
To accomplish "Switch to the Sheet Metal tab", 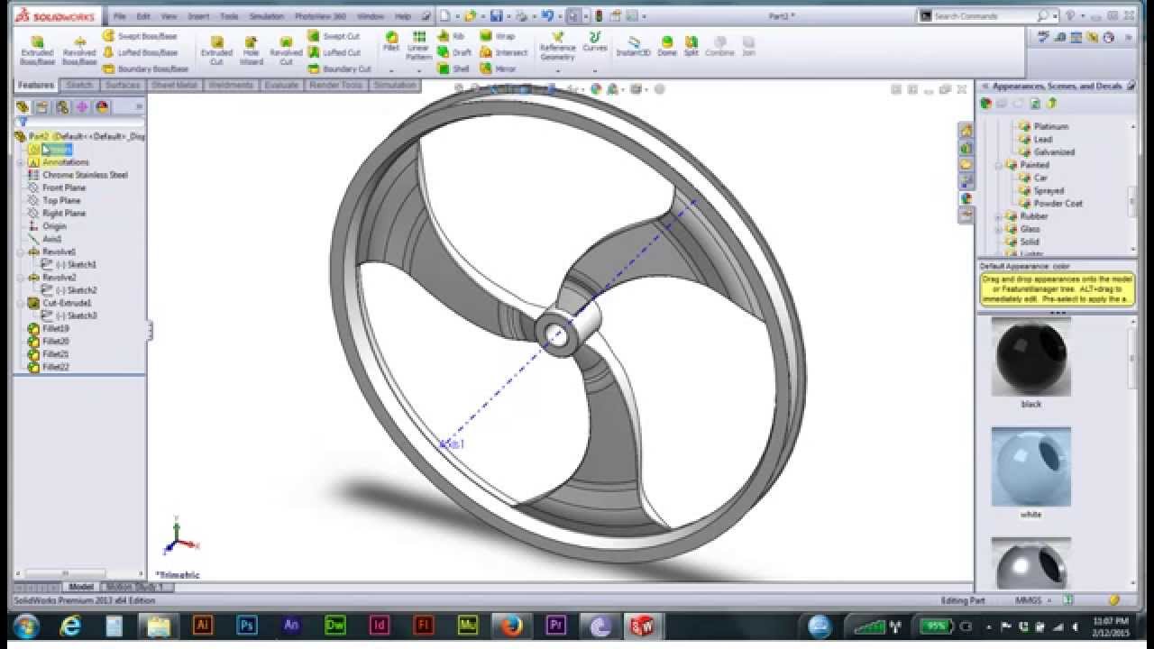I will (175, 85).
